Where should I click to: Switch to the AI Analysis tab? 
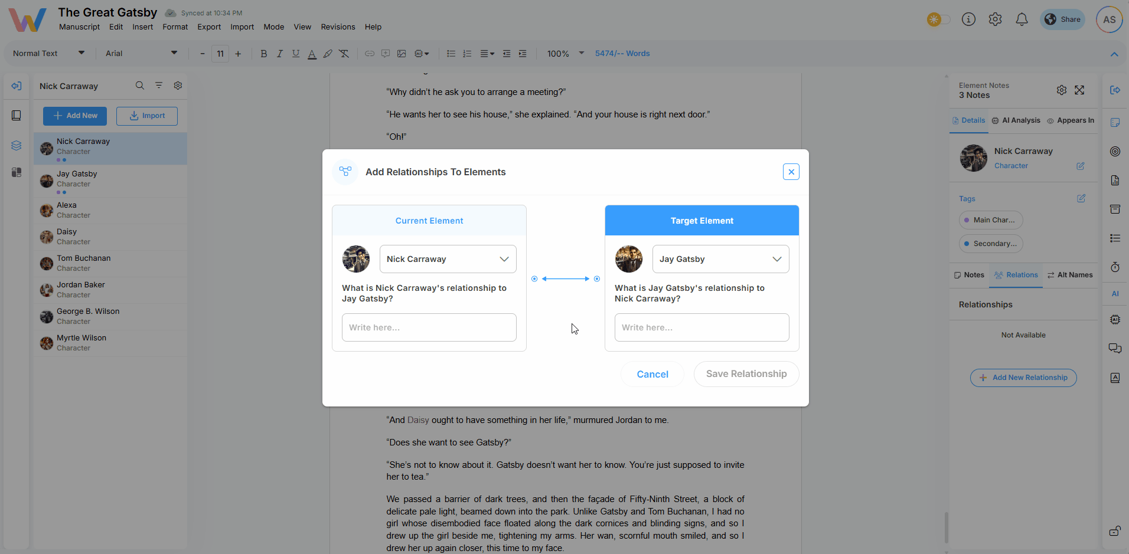pos(1016,120)
